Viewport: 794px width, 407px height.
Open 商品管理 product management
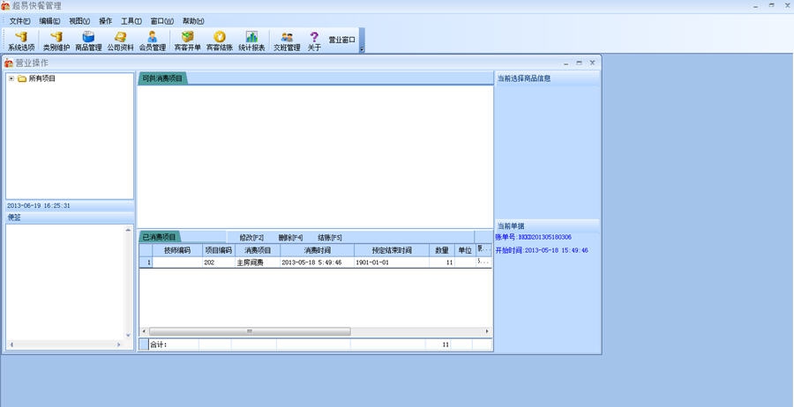click(x=88, y=41)
